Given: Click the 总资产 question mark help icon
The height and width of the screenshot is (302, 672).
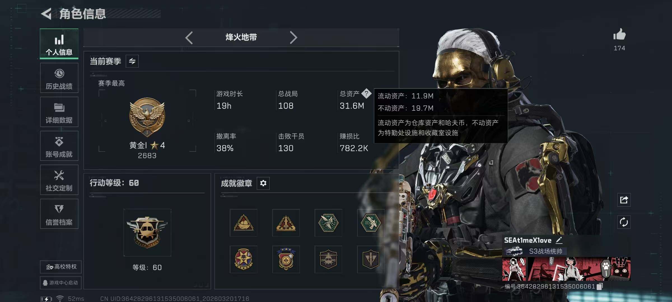Looking at the screenshot, I should [366, 93].
